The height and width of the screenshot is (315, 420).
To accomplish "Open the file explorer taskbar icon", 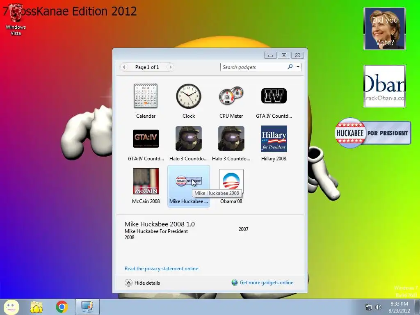I will 37,307.
